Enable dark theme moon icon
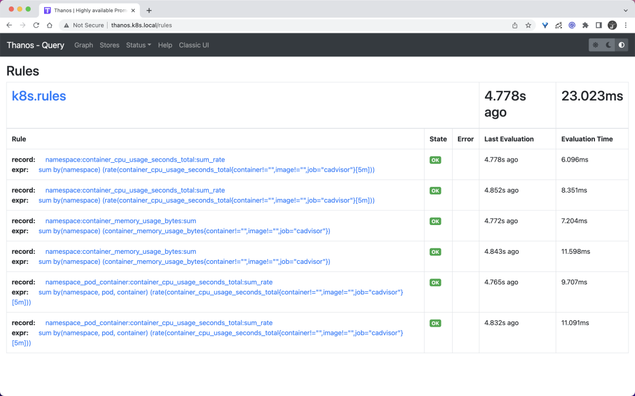The image size is (635, 396). tap(609, 45)
